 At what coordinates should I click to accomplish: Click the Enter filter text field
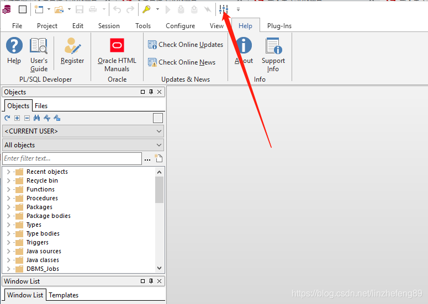click(x=72, y=158)
